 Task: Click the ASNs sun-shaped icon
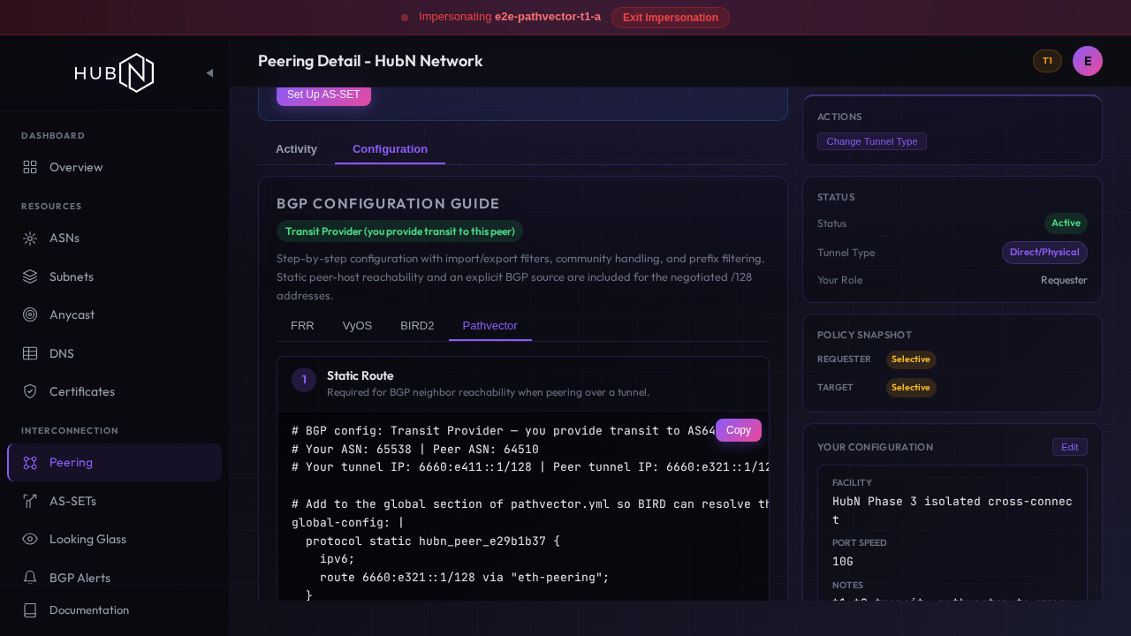(x=30, y=238)
